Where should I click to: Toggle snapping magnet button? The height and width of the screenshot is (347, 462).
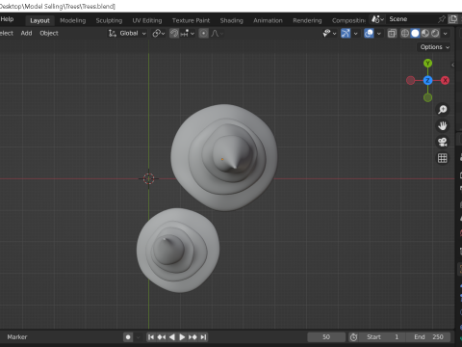point(174,33)
